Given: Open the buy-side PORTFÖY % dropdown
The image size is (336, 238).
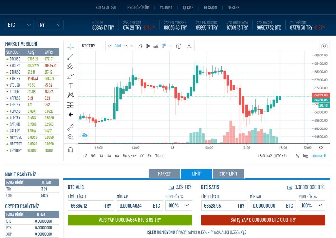Looking at the screenshot, I should [x=178, y=206].
